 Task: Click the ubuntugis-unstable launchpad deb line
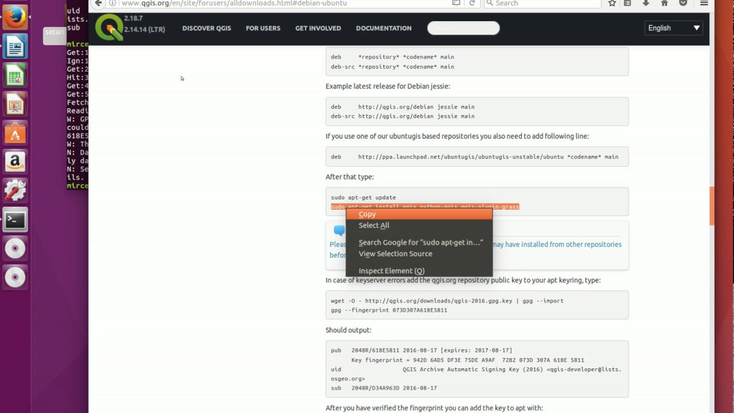coord(474,157)
